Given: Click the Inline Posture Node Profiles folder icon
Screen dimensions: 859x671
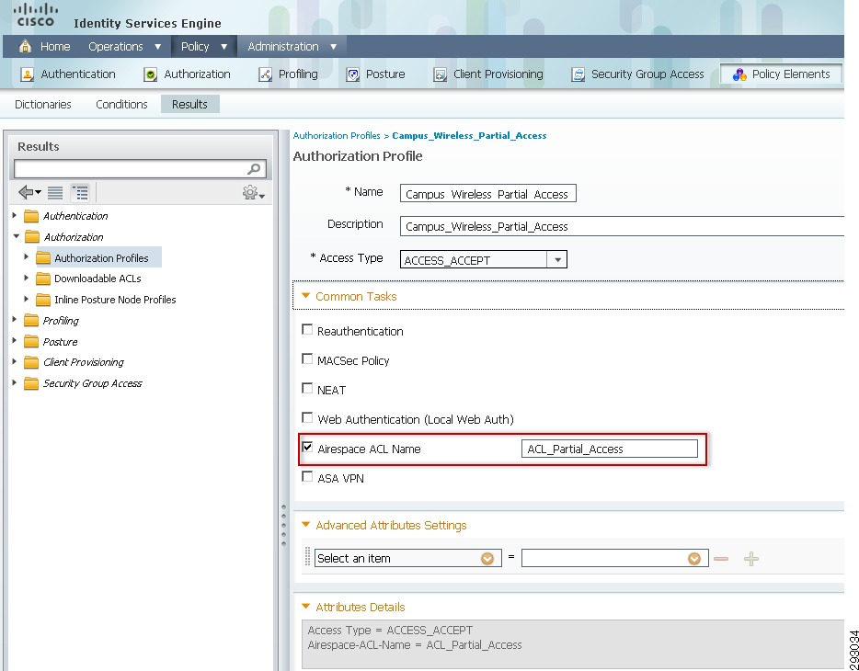Looking at the screenshot, I should point(43,300).
